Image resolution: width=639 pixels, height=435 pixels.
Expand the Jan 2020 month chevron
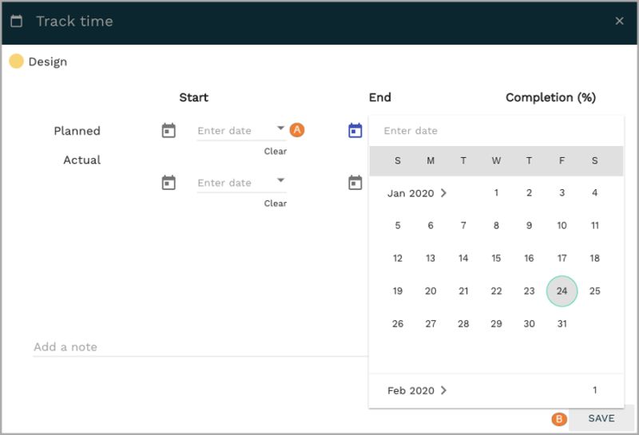(x=444, y=192)
